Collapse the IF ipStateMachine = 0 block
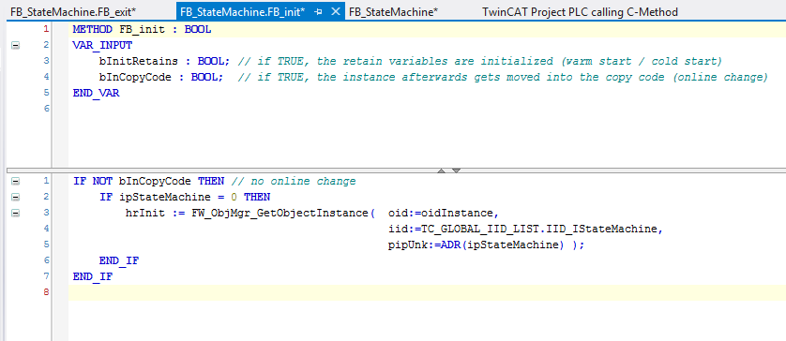 pos(16,198)
